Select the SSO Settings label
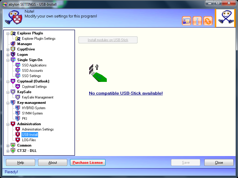The width and height of the screenshot is (238, 178). (32, 76)
